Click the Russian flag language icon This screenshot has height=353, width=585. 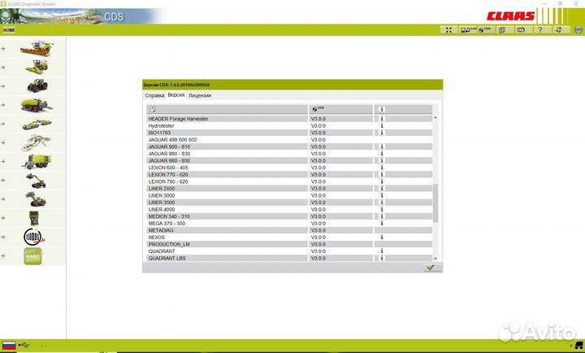click(x=9, y=346)
